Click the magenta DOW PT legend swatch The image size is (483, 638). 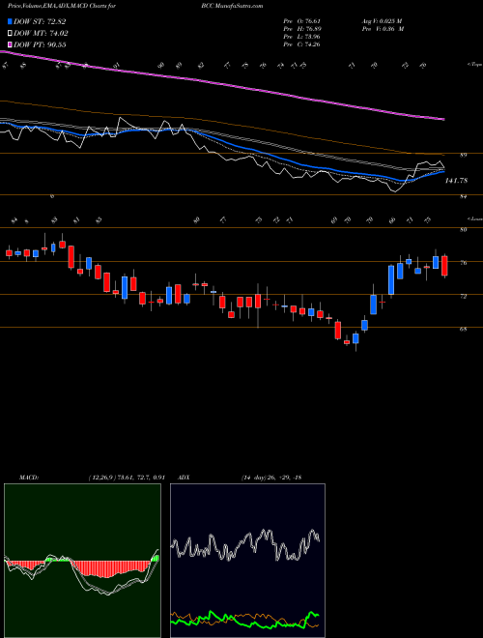click(11, 44)
